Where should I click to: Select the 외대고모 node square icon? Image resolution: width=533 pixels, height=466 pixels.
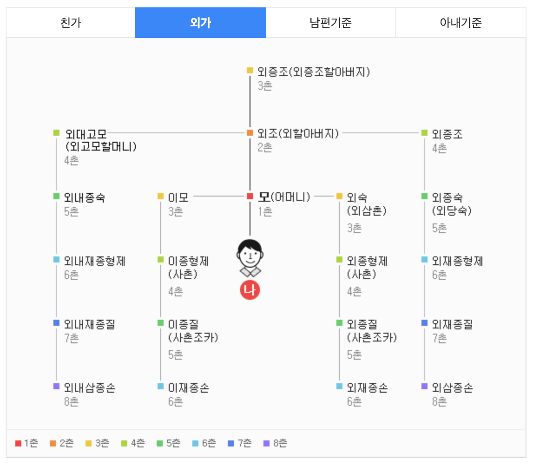click(56, 132)
